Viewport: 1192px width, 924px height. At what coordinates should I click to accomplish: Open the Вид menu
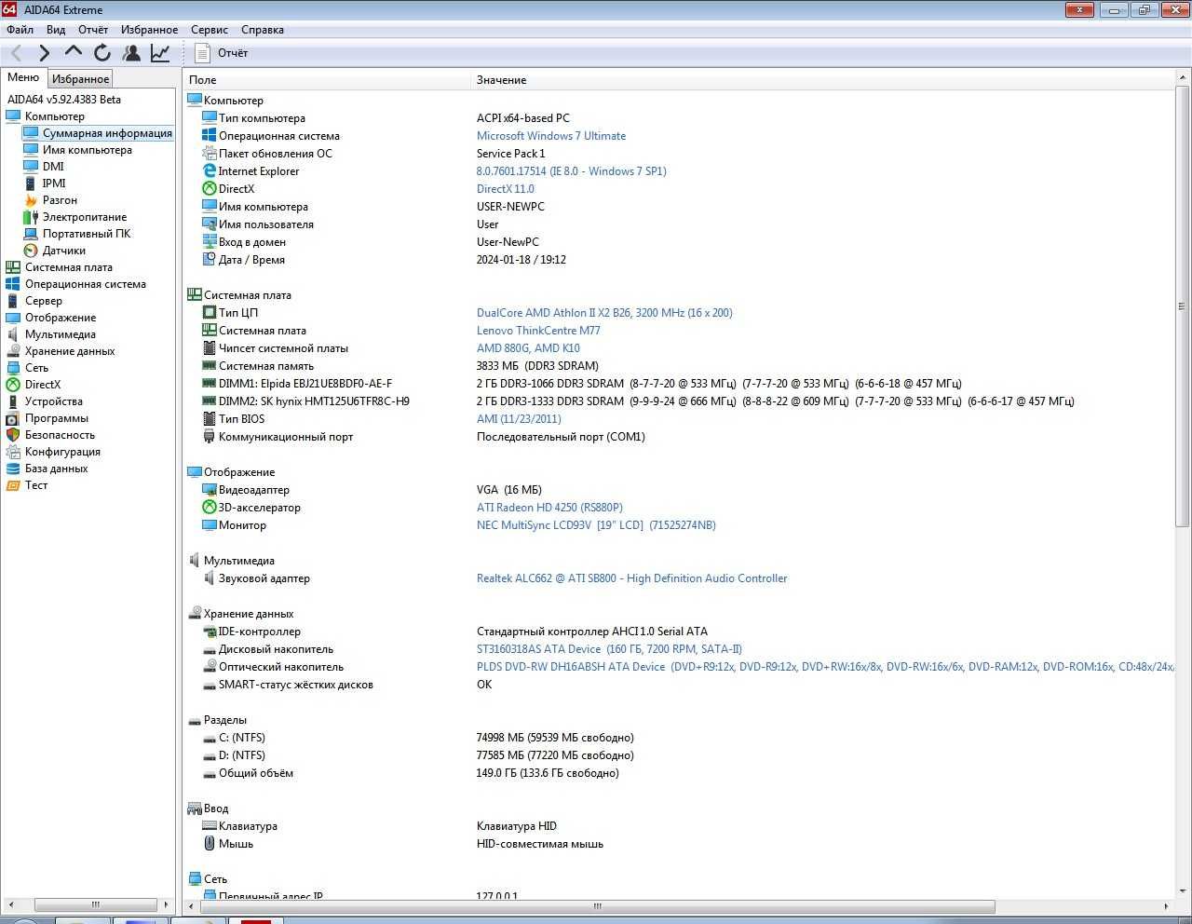56,30
